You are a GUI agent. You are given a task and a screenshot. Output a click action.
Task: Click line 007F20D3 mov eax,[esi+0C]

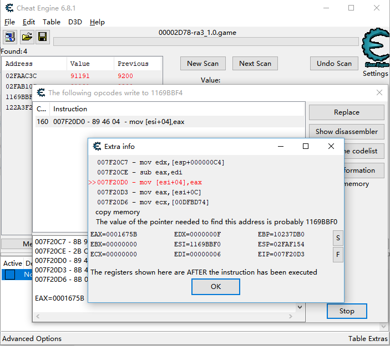149,192
